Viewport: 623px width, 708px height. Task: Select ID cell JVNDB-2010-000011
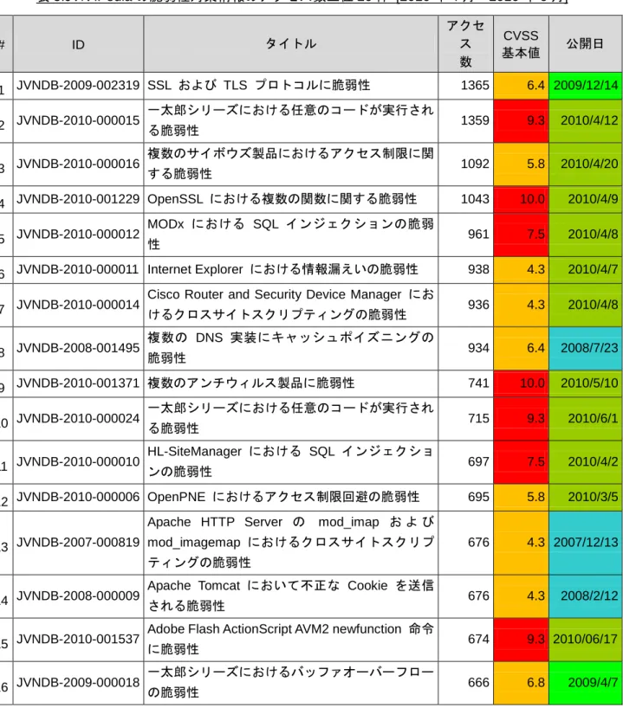78,269
